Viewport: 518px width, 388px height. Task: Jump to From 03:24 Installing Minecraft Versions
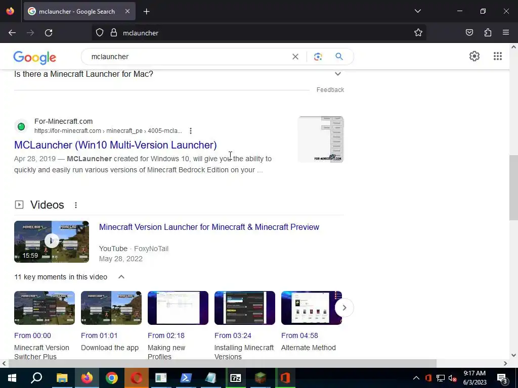coord(233,335)
